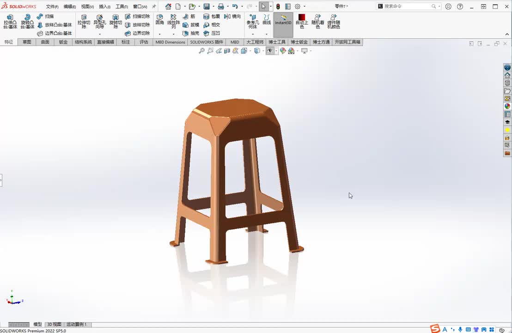Choose the Boundary Boss/Base (边界凸台/基体) tool

click(x=55, y=33)
